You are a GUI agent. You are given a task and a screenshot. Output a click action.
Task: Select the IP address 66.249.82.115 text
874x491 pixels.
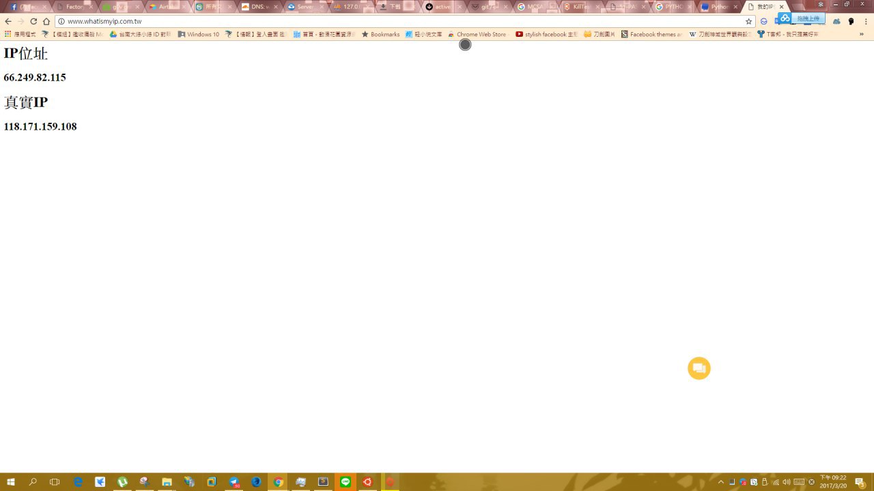[35, 78]
